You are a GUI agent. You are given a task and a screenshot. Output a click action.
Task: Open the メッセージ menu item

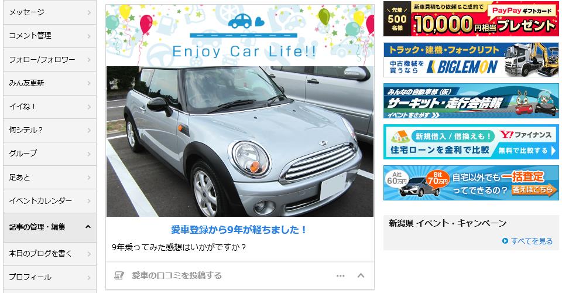(x=50, y=12)
